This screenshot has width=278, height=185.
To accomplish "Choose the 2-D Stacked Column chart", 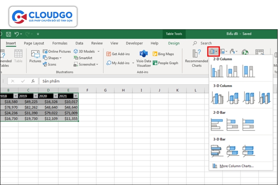I will (233, 71).
